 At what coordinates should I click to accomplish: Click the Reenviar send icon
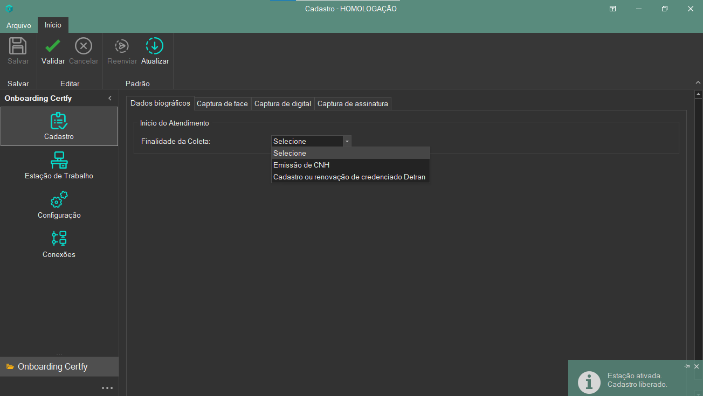point(122,46)
